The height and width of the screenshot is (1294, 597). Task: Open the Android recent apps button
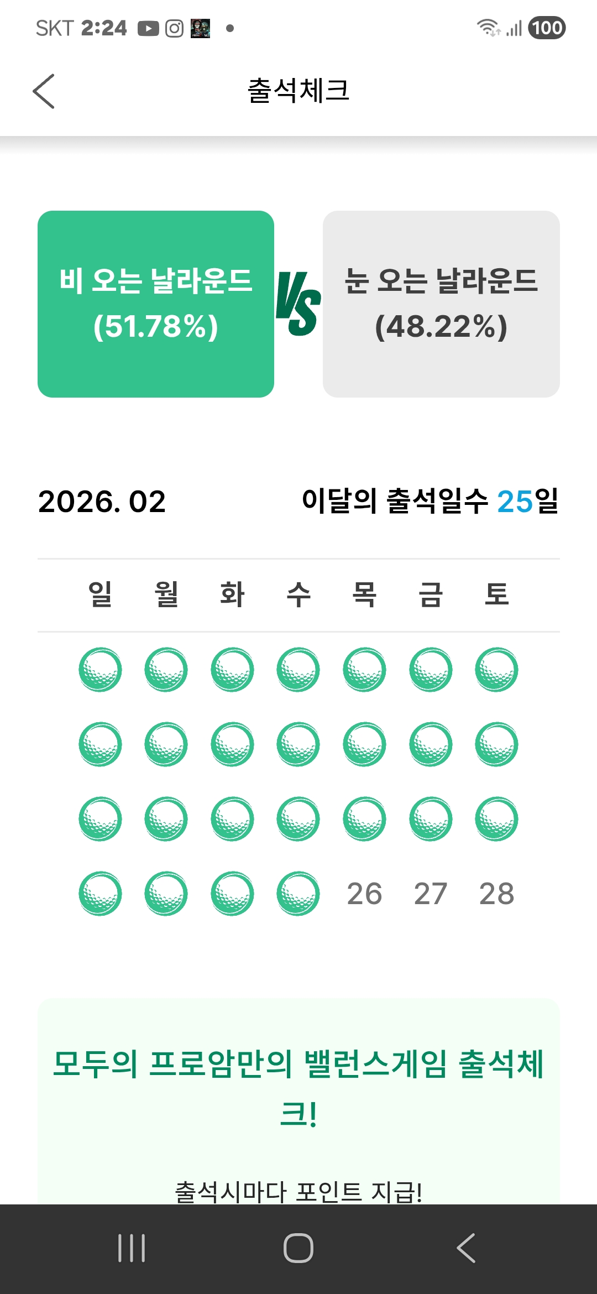tap(132, 1248)
